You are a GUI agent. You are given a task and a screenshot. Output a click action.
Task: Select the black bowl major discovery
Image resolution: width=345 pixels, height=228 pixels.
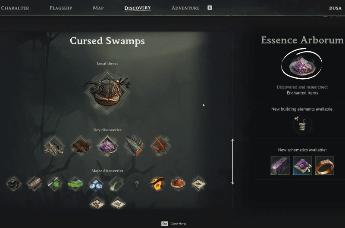point(14,183)
